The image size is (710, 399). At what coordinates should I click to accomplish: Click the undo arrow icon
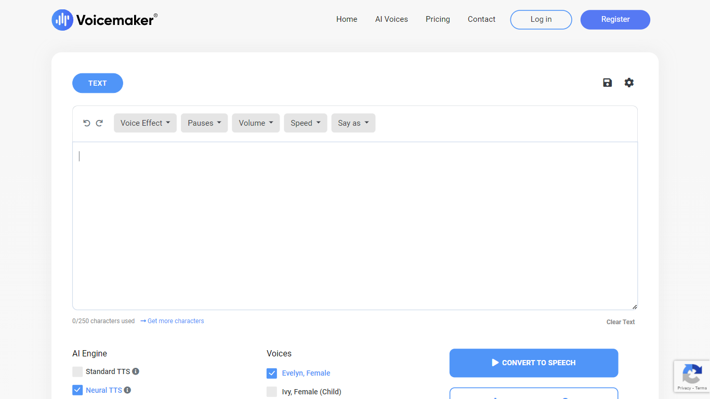87,123
